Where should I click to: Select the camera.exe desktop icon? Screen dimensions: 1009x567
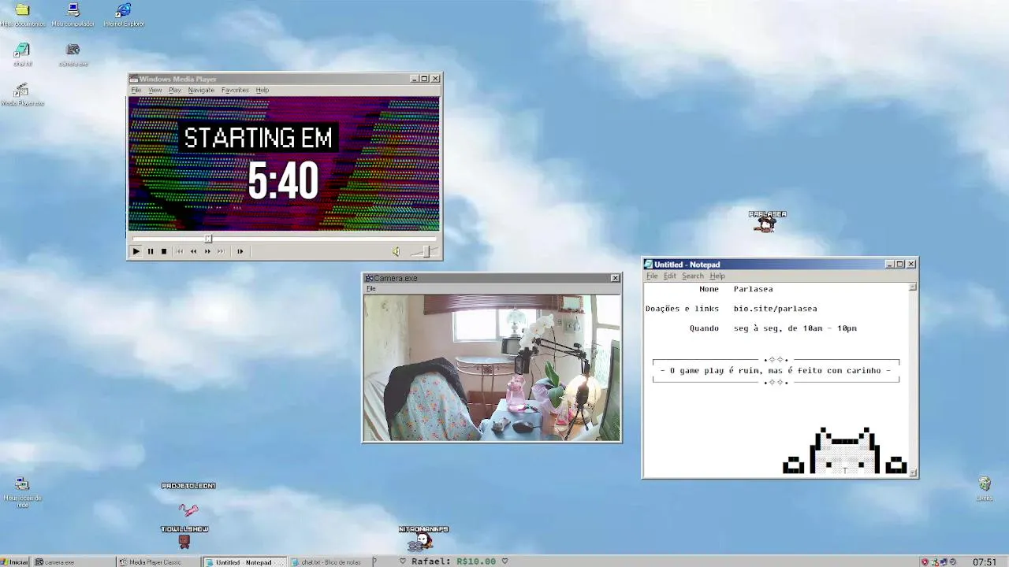73,54
